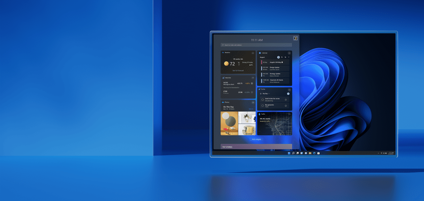The height and width of the screenshot is (201, 424).
Task: Open the glass cup photo thumbnail
Action: tap(247, 130)
